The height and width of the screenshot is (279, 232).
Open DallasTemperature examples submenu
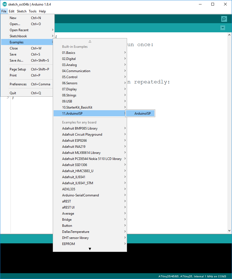[90, 232]
